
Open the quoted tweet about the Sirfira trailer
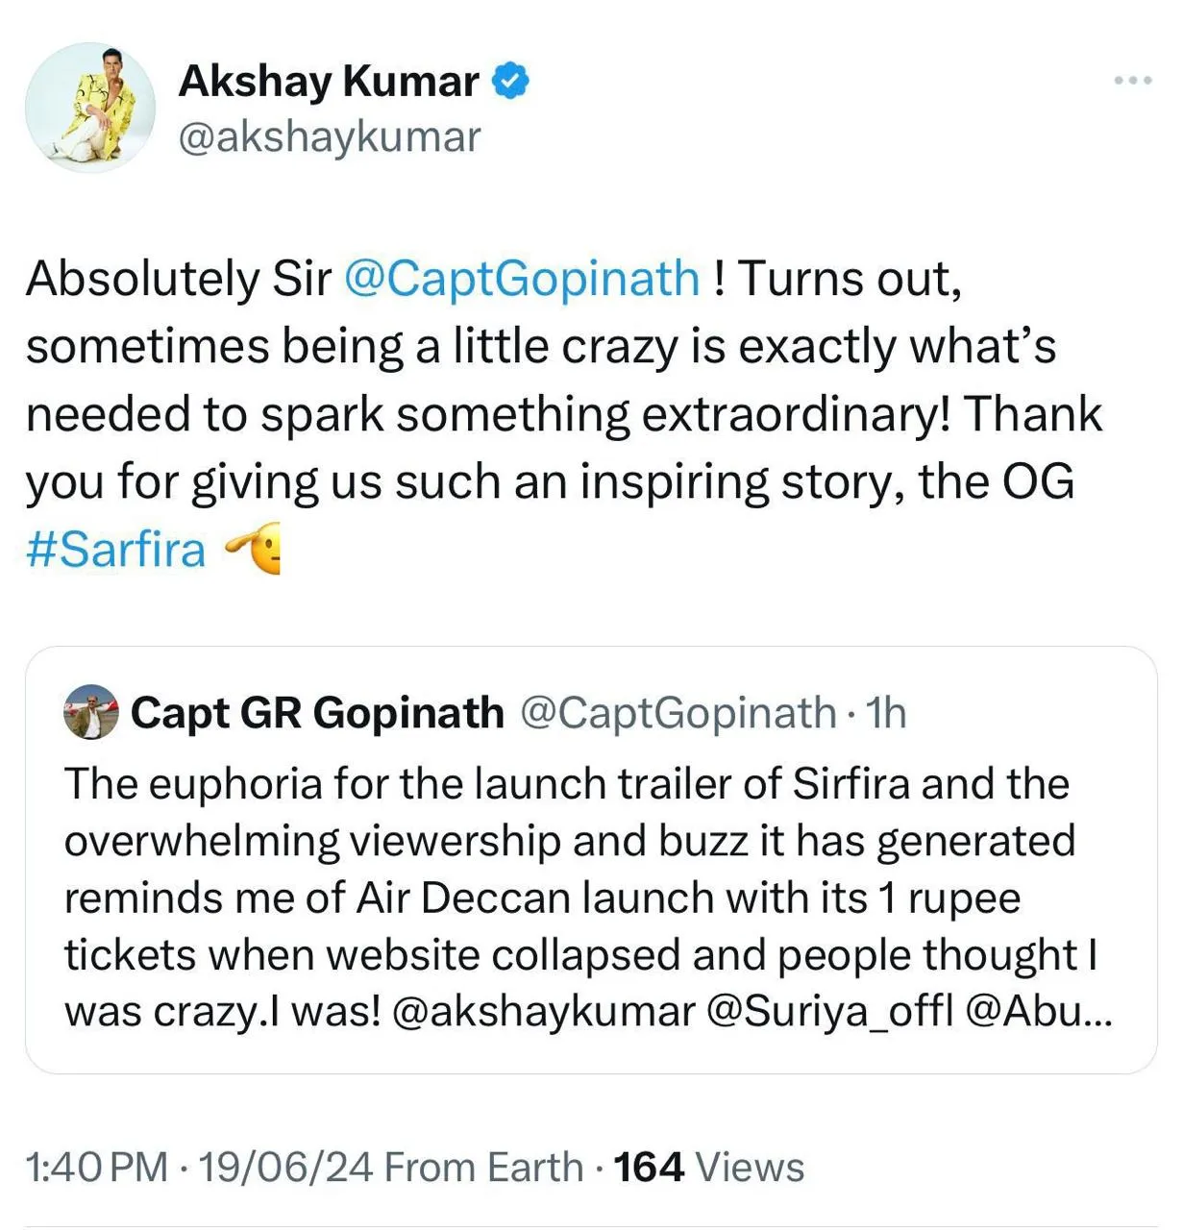tap(591, 860)
